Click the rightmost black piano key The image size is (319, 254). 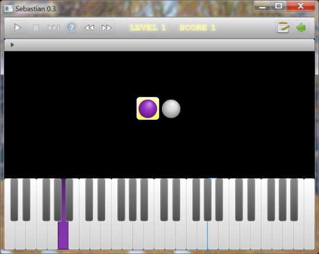[x=294, y=200]
